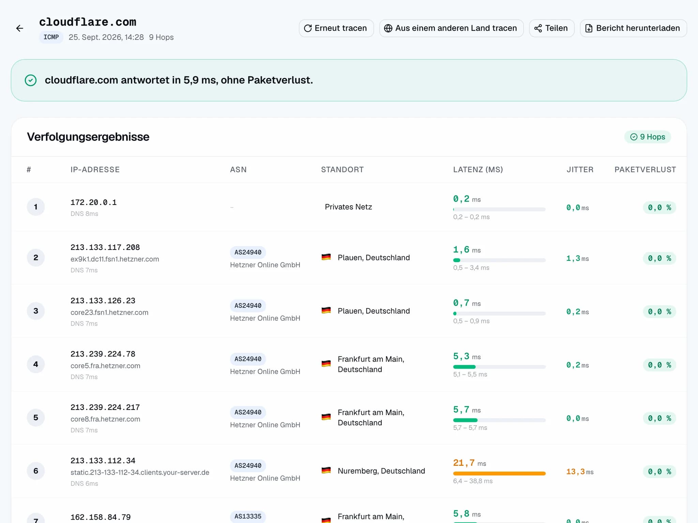Screen dimensions: 698x523
Task: Click the green success checkmark icon
Action: coord(31,80)
